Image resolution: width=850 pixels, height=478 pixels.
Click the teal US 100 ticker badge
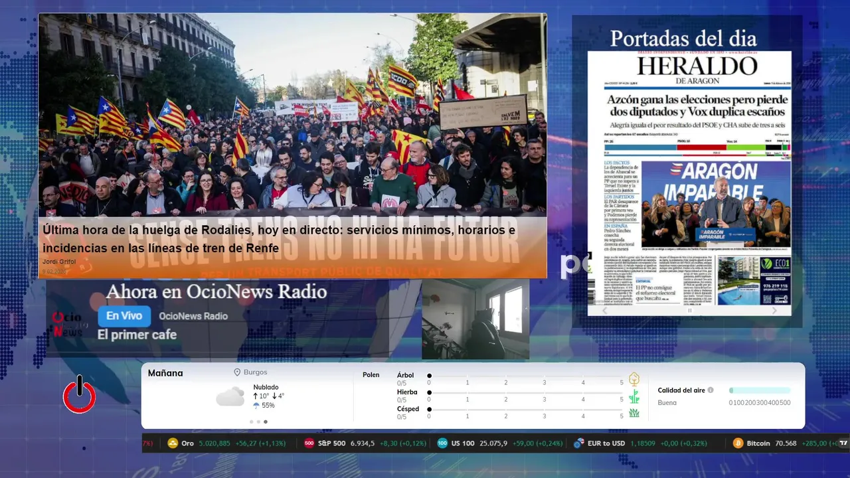coord(442,443)
